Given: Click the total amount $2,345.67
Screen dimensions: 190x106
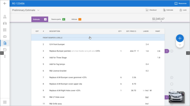Looking at the screenshot, I should pyautogui.click(x=158, y=19).
